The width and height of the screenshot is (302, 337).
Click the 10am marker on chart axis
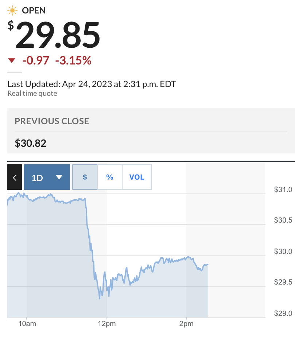coord(27,324)
